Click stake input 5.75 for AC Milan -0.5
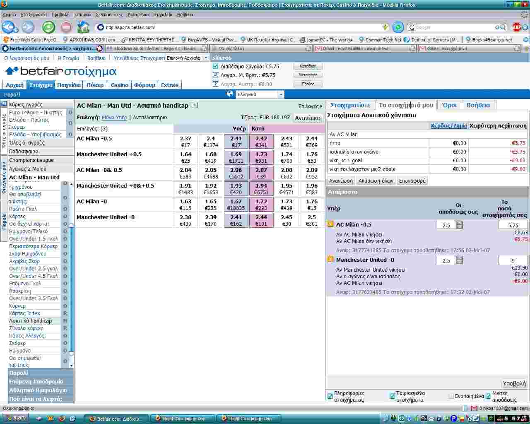530x424 pixels. tap(513, 225)
